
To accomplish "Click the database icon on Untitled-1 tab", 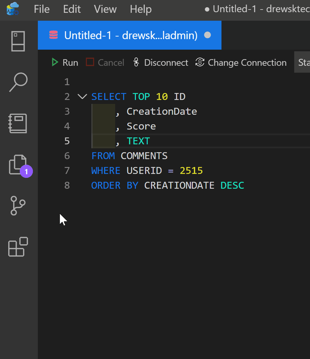I will [53, 35].
